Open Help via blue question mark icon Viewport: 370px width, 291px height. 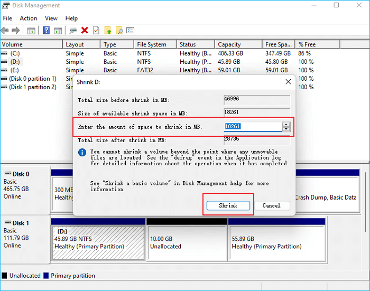(x=47, y=31)
